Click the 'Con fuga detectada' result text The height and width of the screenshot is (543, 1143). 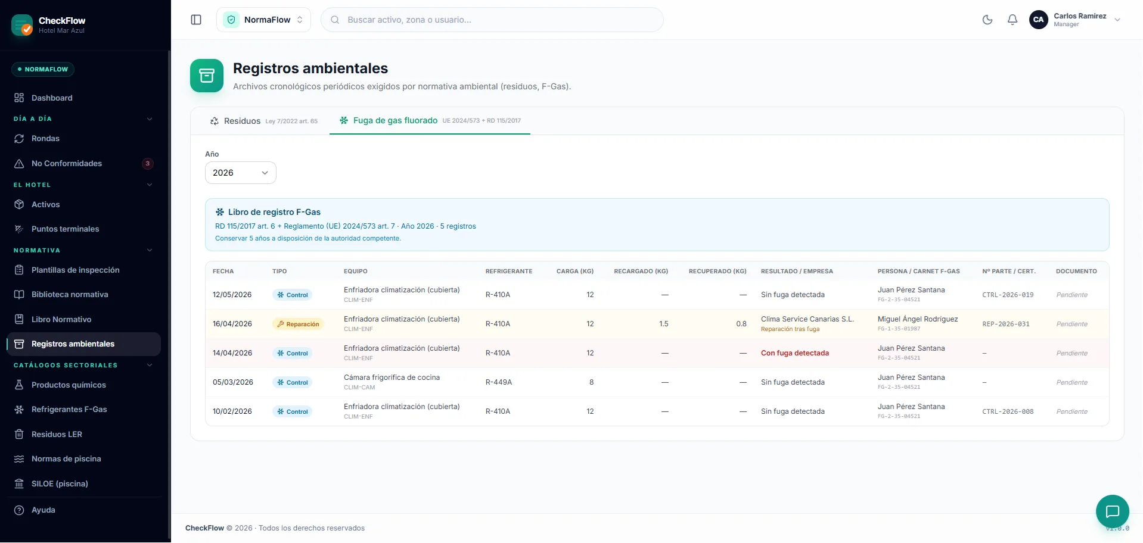[795, 353]
